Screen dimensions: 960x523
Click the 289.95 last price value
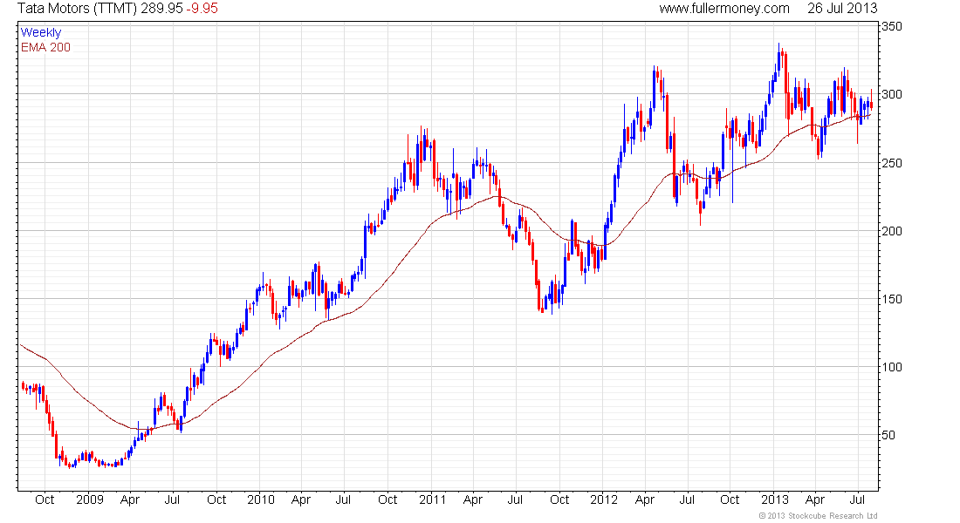point(161,9)
